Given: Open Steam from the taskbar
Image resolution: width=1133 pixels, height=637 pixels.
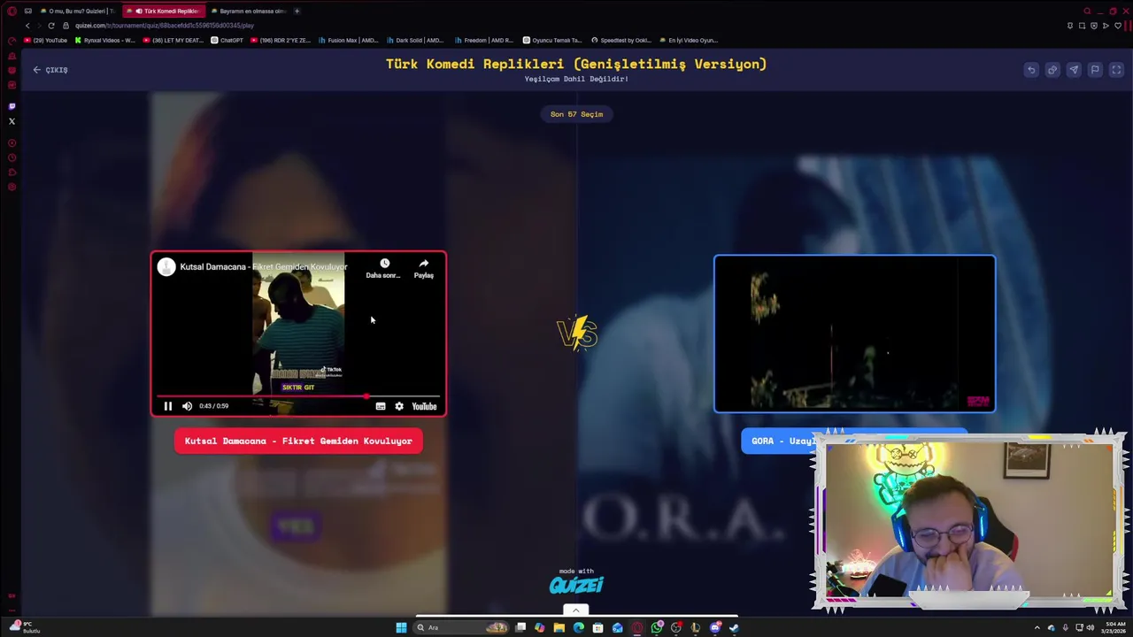Looking at the screenshot, I should [734, 627].
